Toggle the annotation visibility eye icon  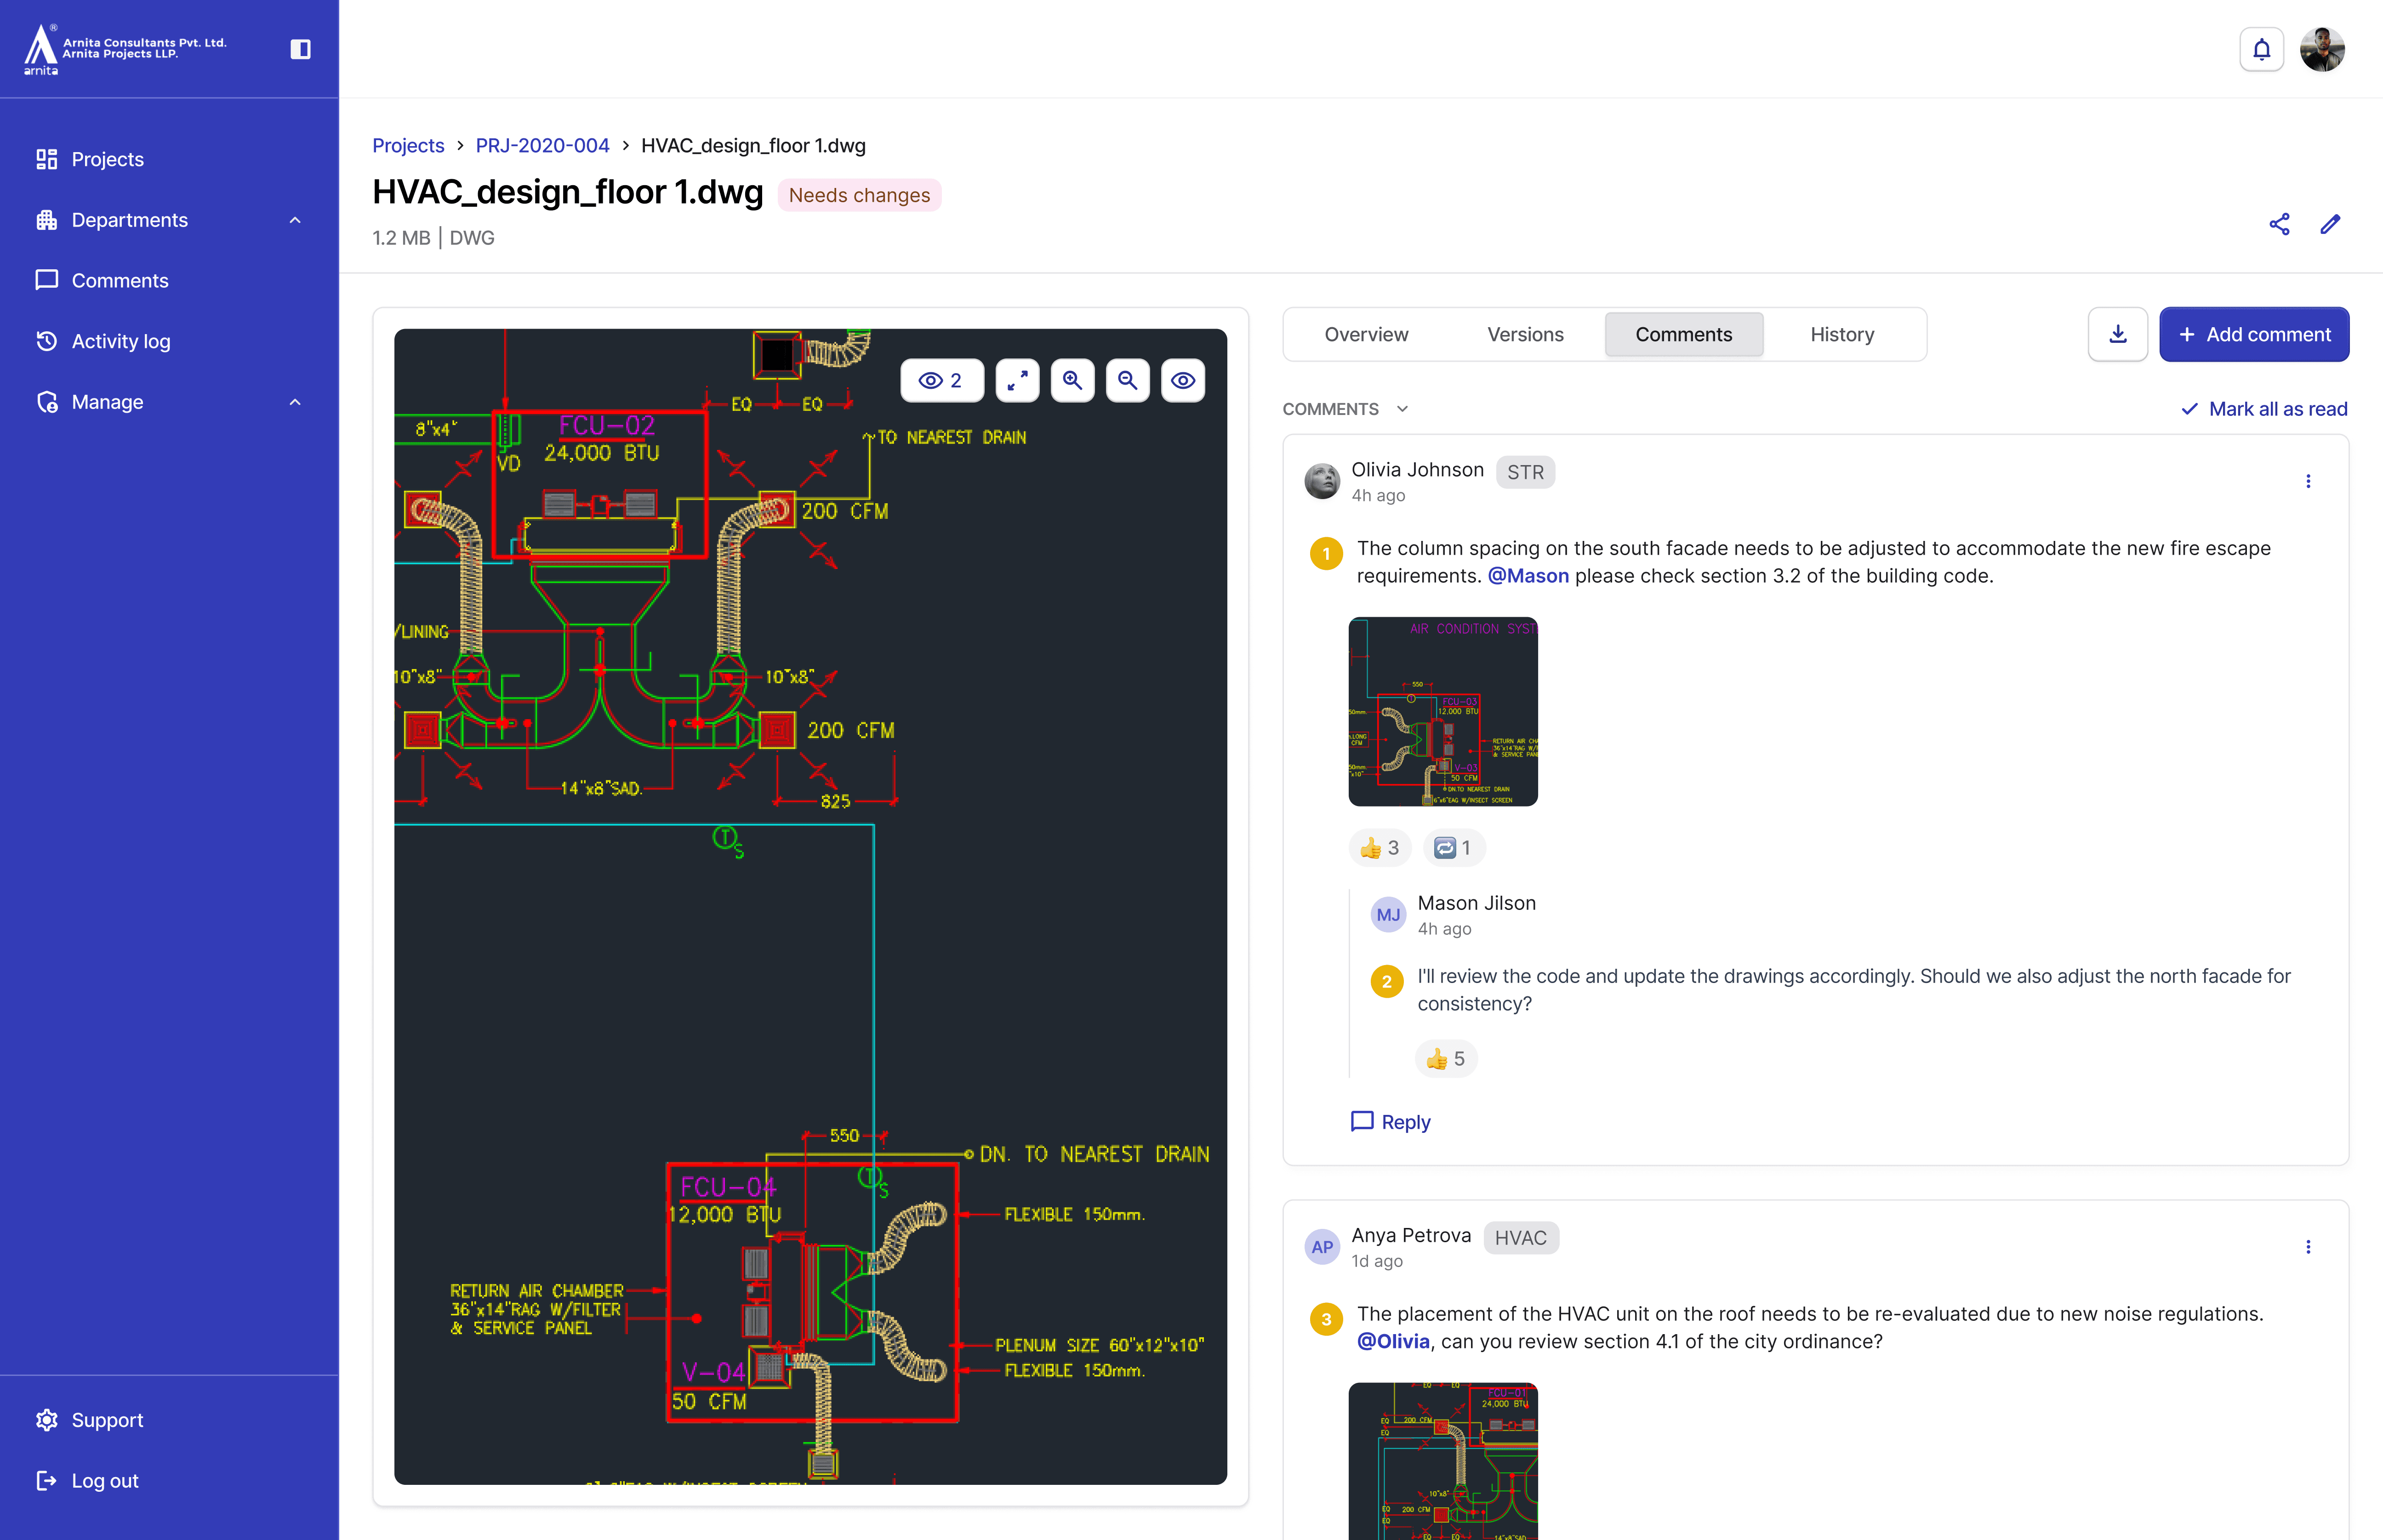pos(1183,380)
